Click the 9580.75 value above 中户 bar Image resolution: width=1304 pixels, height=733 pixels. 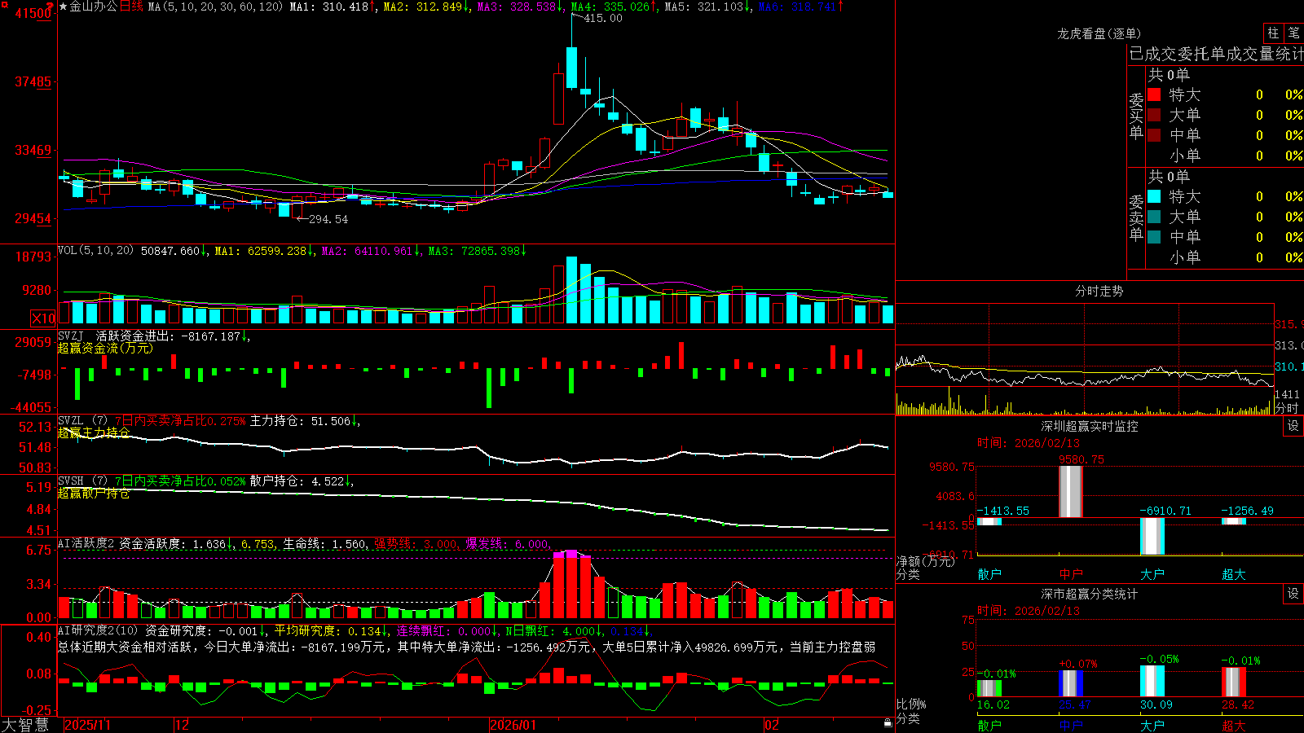[x=1082, y=459]
